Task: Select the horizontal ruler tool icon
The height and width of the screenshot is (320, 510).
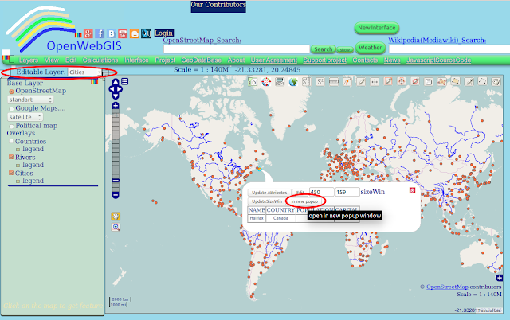Action: pos(334,82)
